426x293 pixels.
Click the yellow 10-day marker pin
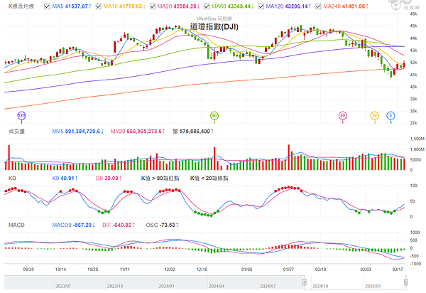(x=375, y=116)
